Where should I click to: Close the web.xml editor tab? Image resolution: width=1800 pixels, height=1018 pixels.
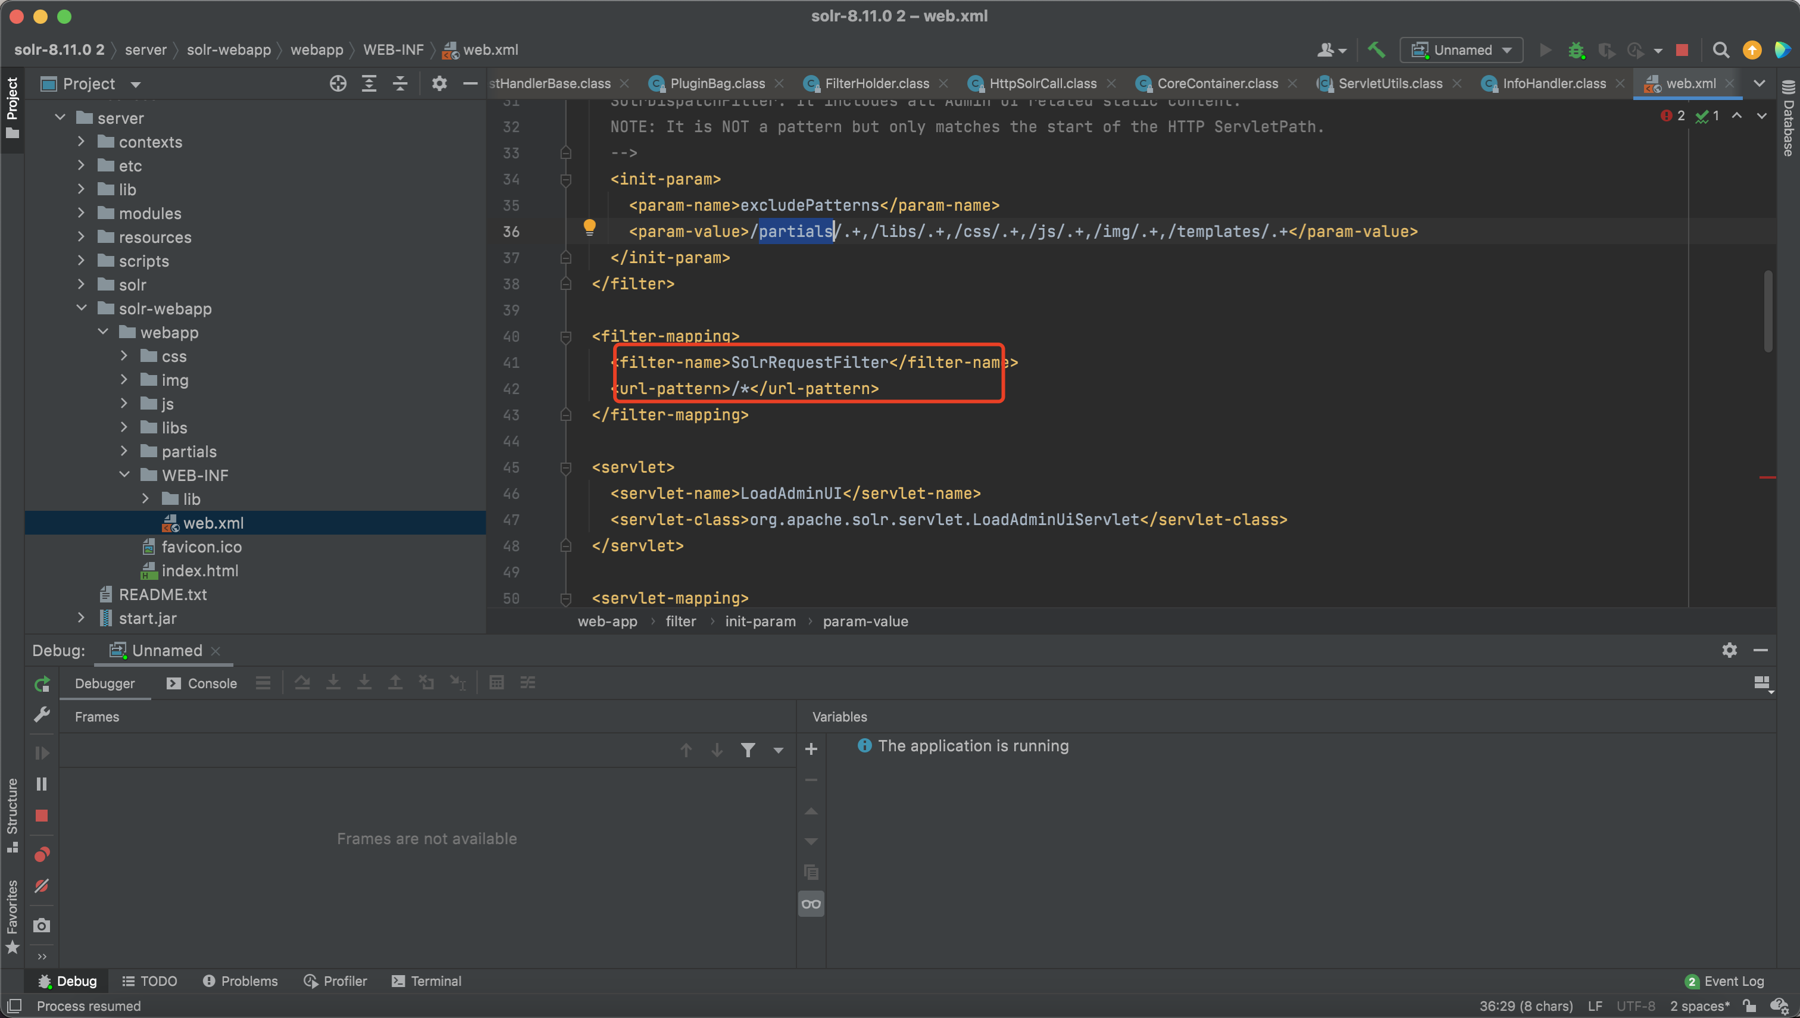pyautogui.click(x=1729, y=83)
